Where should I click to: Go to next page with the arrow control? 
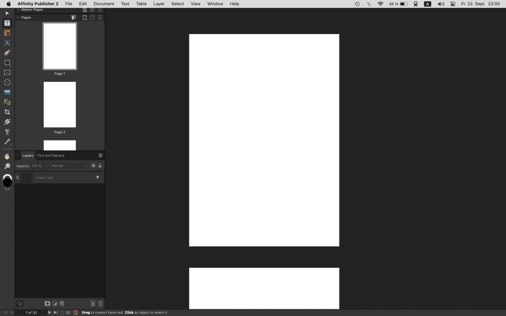(50, 312)
